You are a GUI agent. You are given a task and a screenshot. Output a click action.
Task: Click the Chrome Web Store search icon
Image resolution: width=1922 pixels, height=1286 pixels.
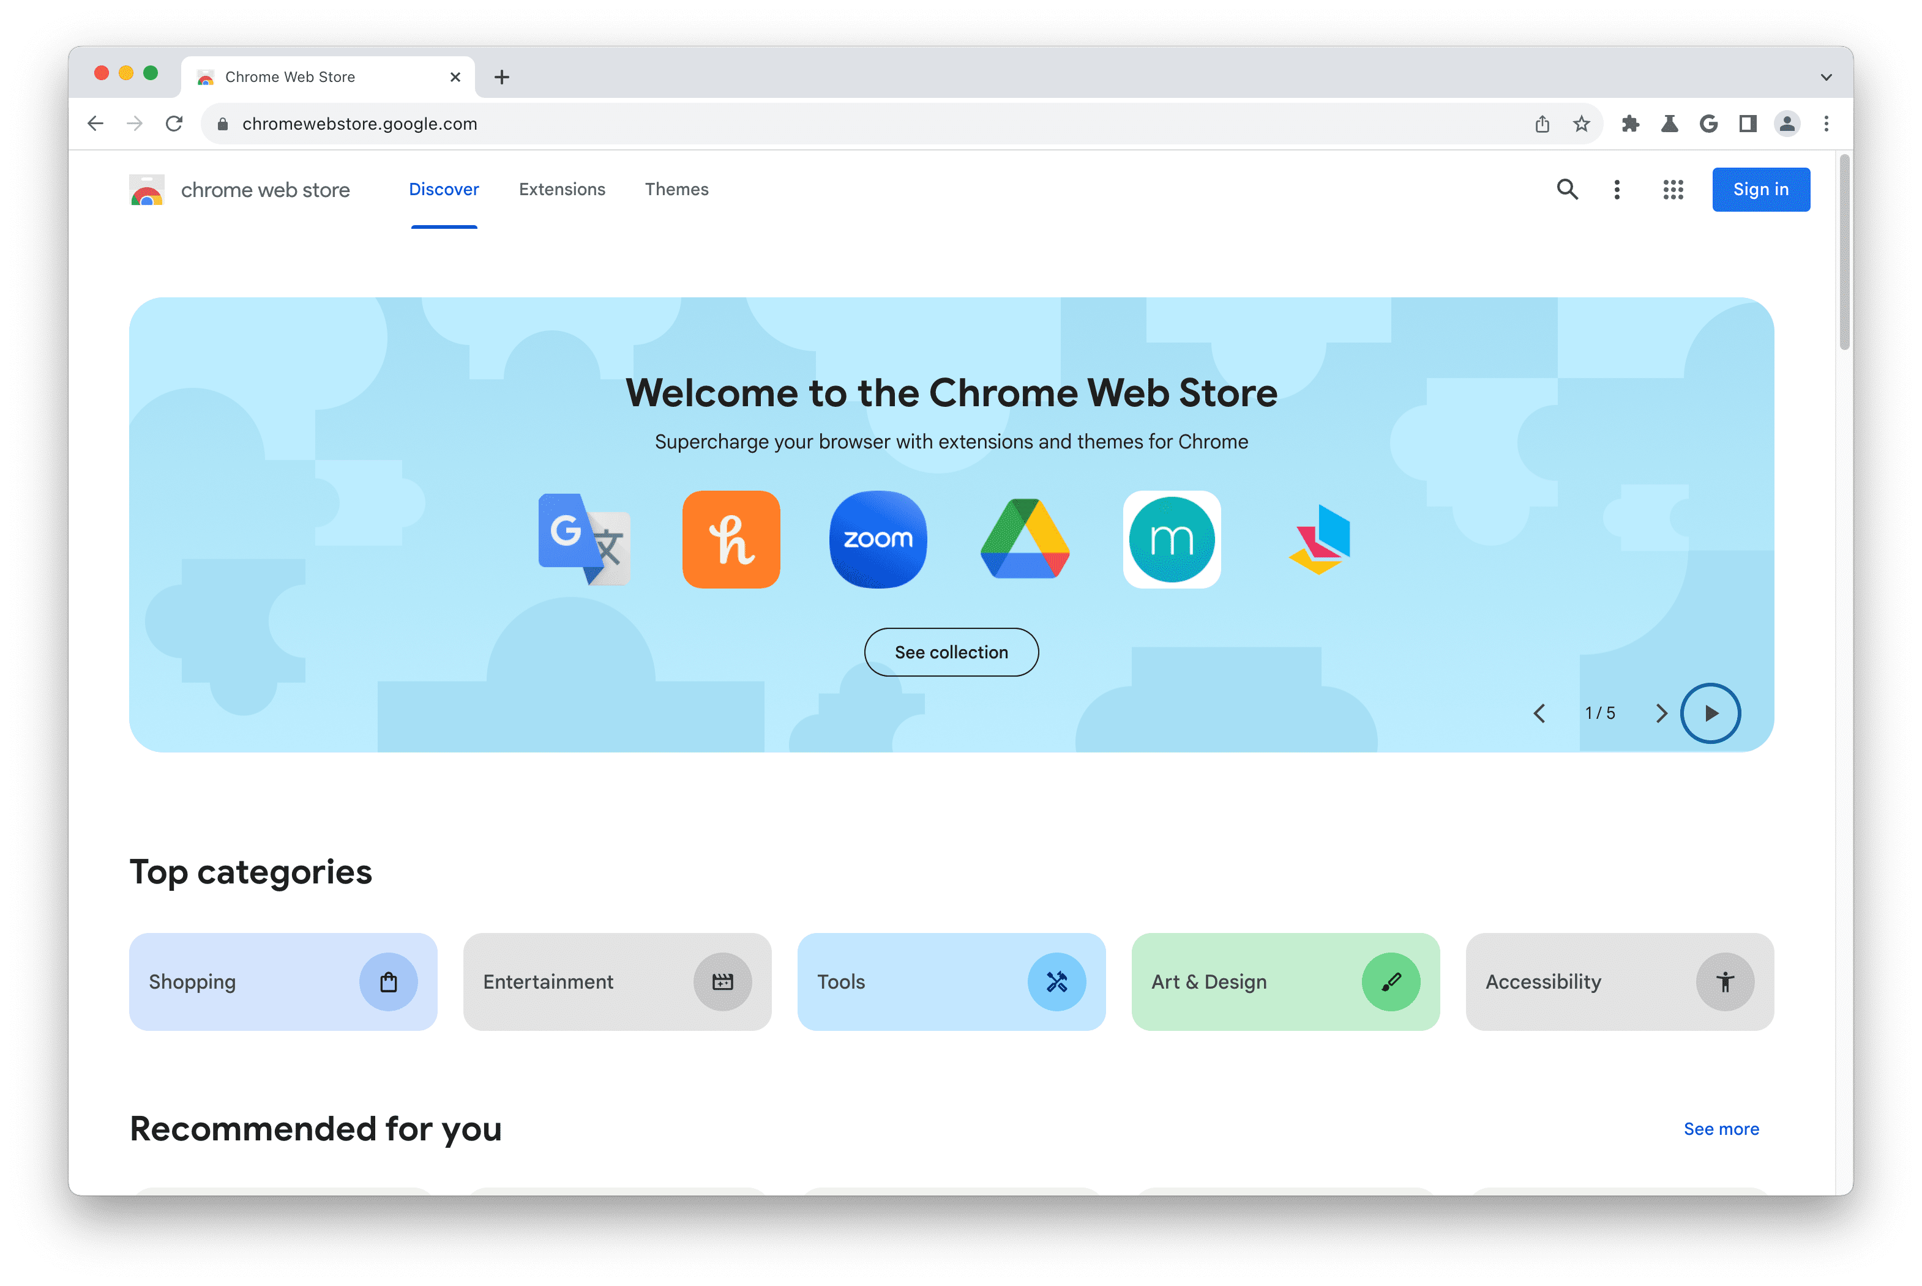tap(1570, 188)
